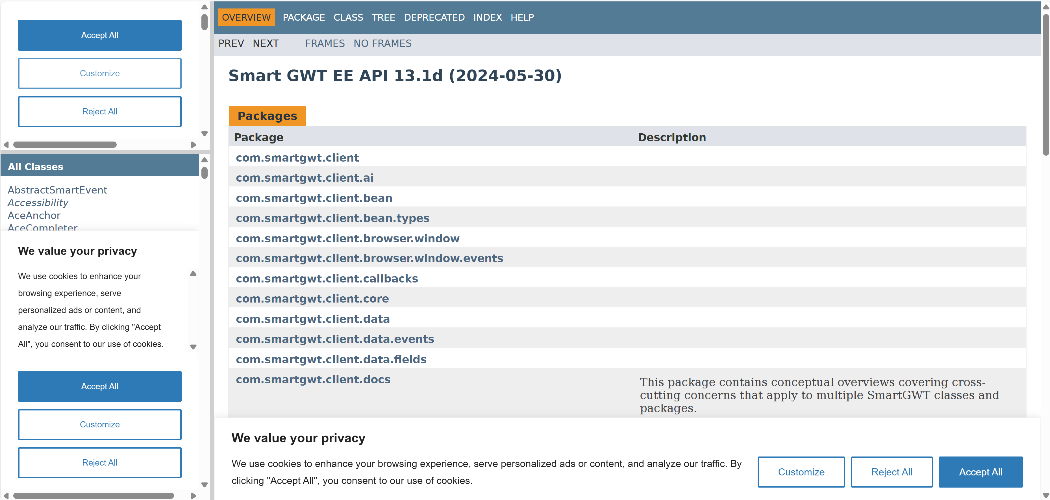Click the up arrow of top-left frame scrollbar

coord(205,7)
